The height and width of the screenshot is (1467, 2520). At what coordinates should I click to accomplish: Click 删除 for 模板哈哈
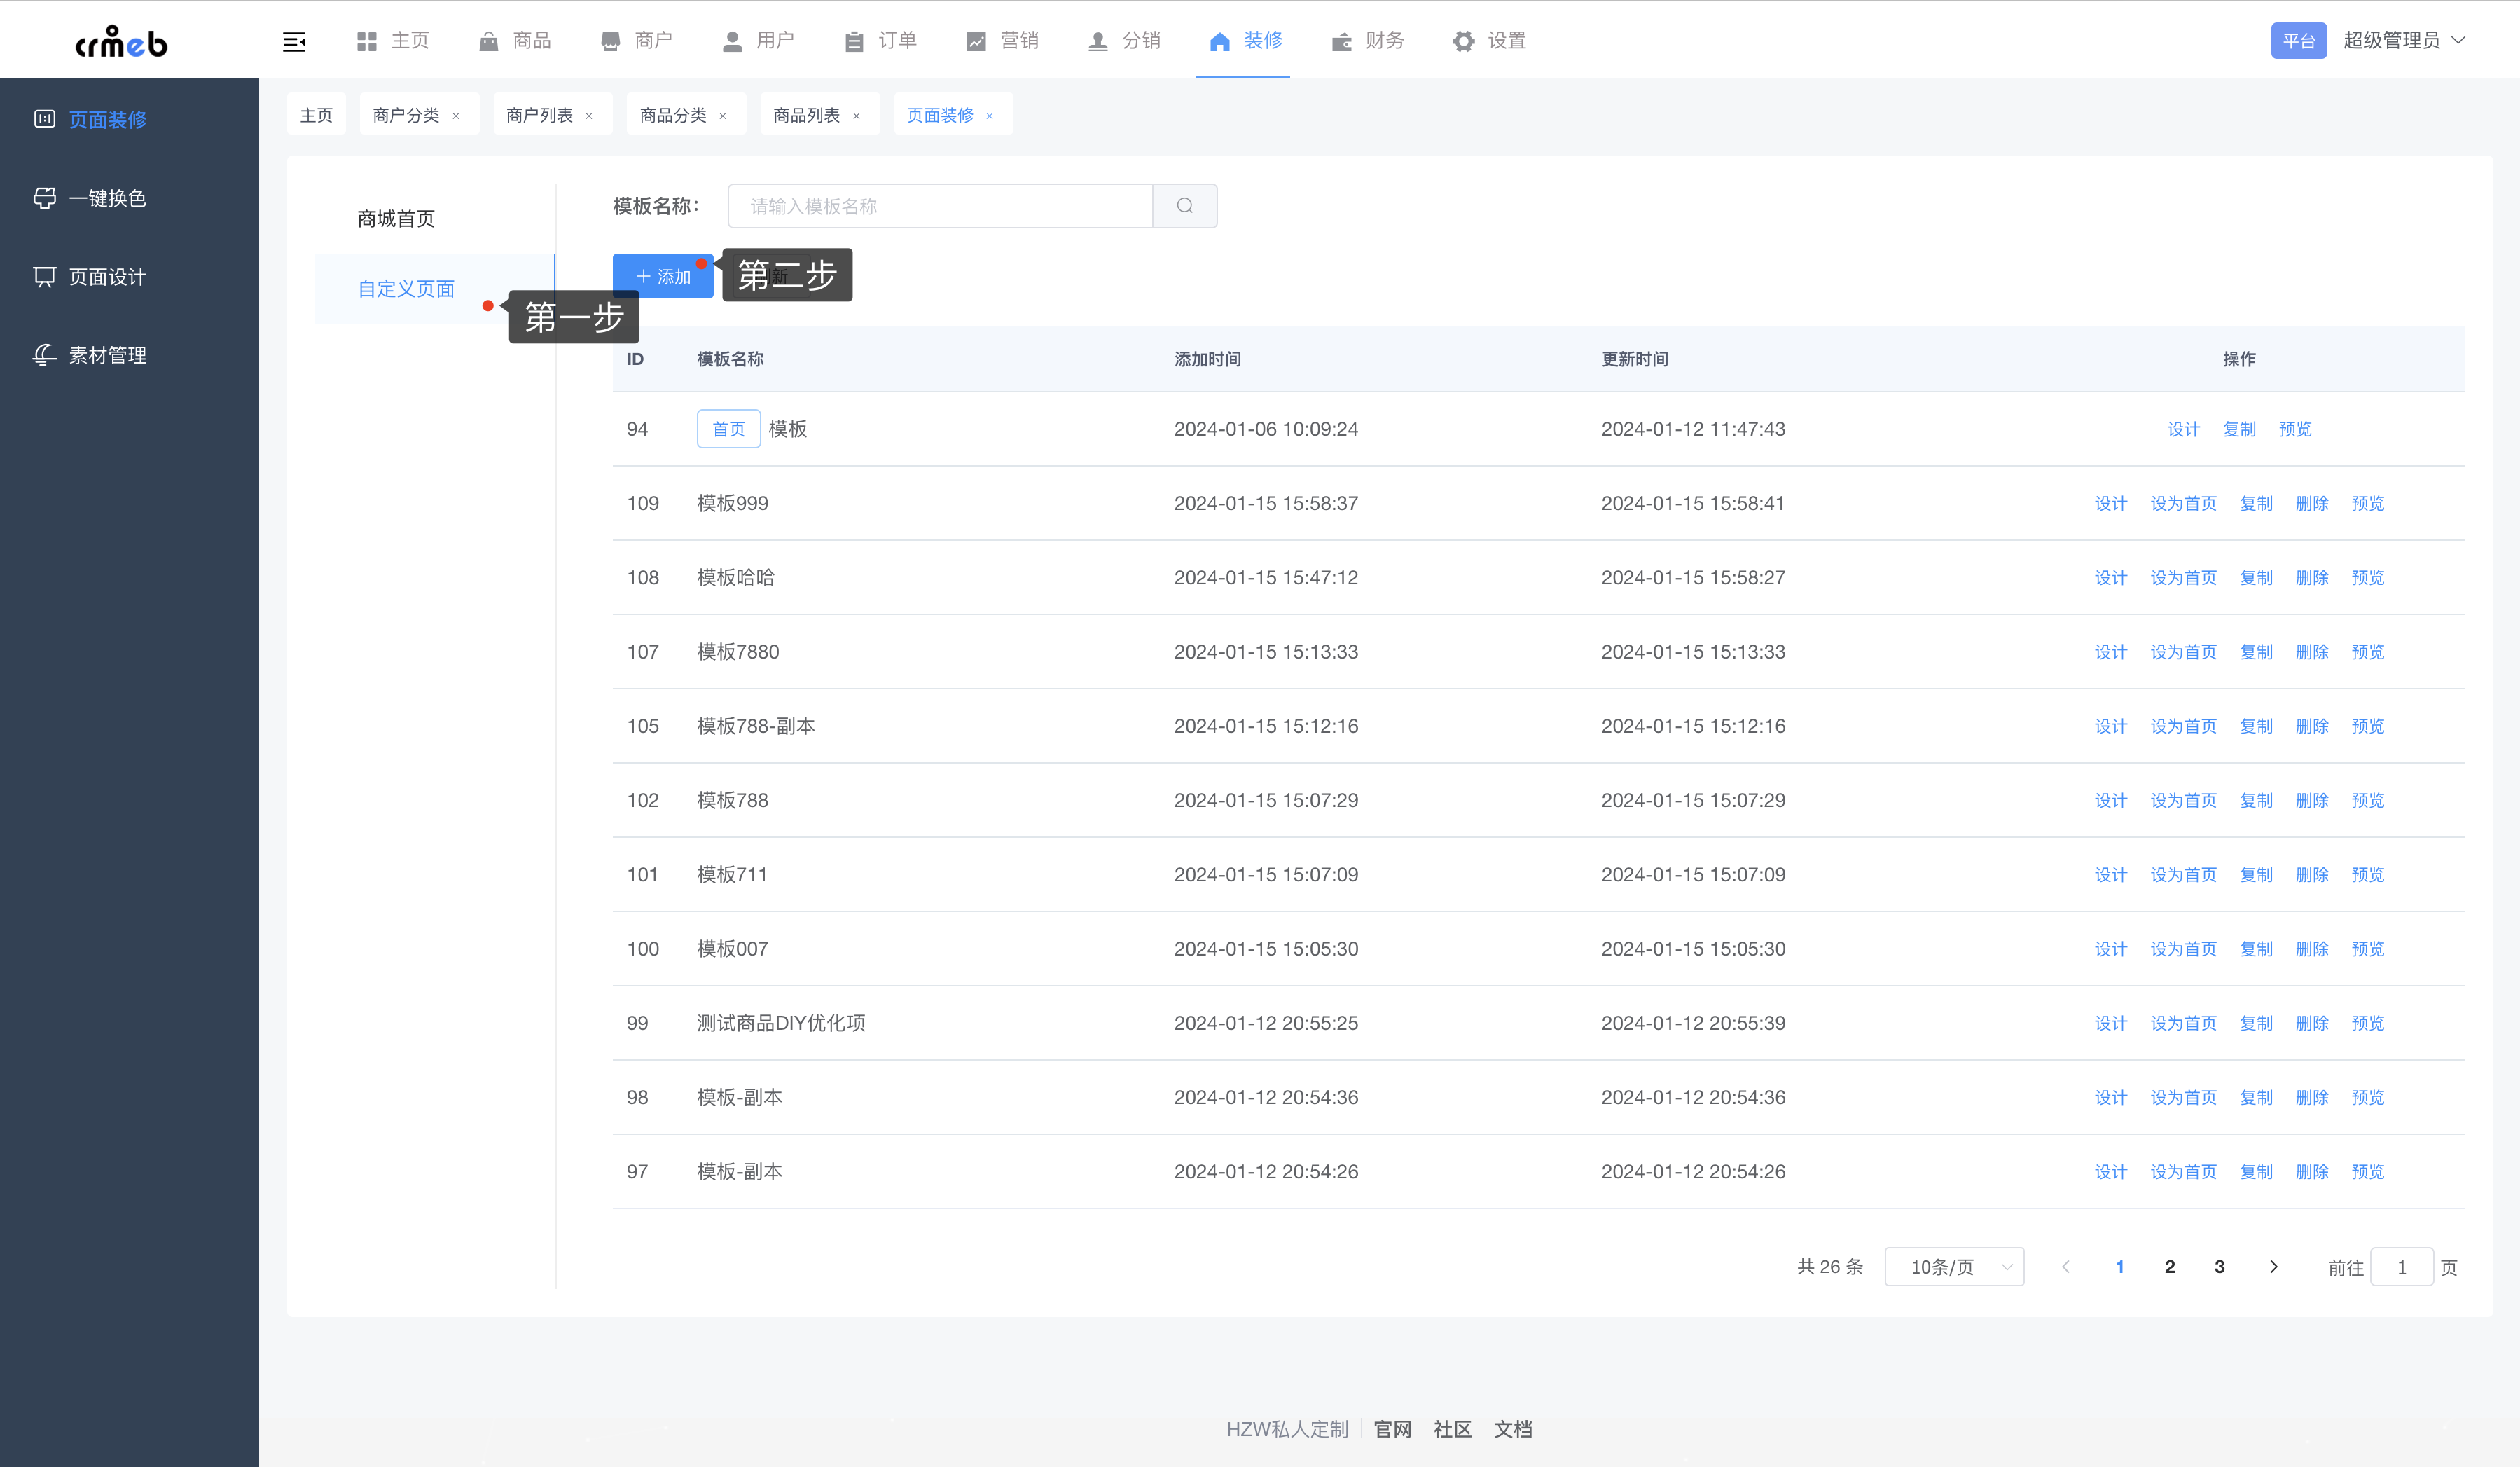2311,578
